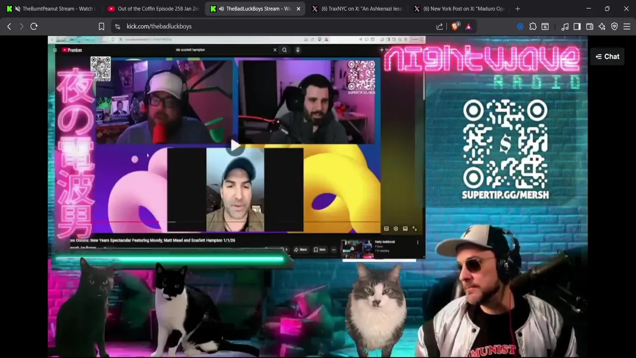
Task: Open the Leo AI sparkle icon
Action: coord(602,26)
